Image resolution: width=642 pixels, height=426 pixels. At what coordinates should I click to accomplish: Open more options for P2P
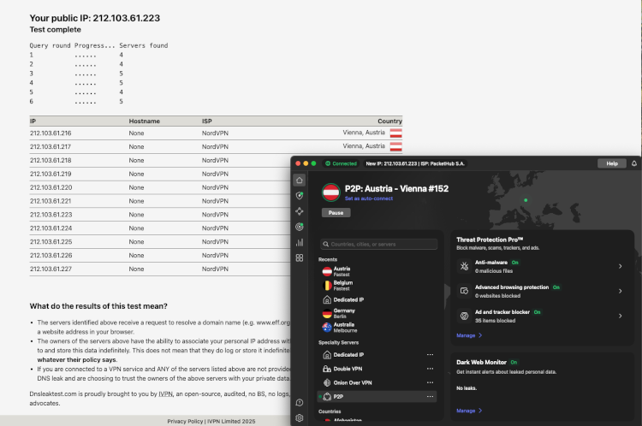(x=430, y=397)
